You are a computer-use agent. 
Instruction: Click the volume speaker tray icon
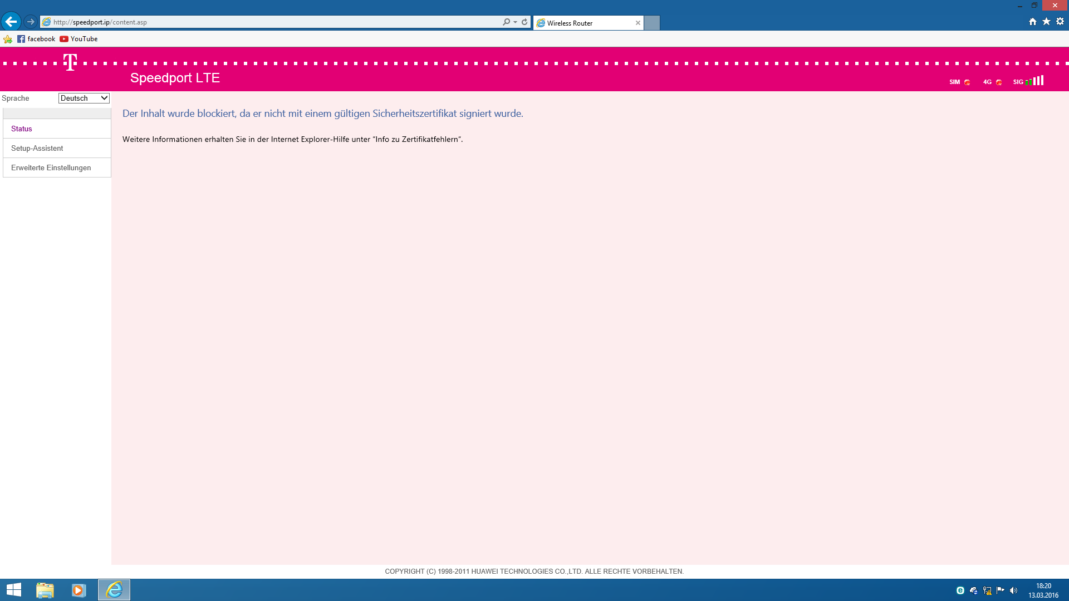pyautogui.click(x=1013, y=590)
